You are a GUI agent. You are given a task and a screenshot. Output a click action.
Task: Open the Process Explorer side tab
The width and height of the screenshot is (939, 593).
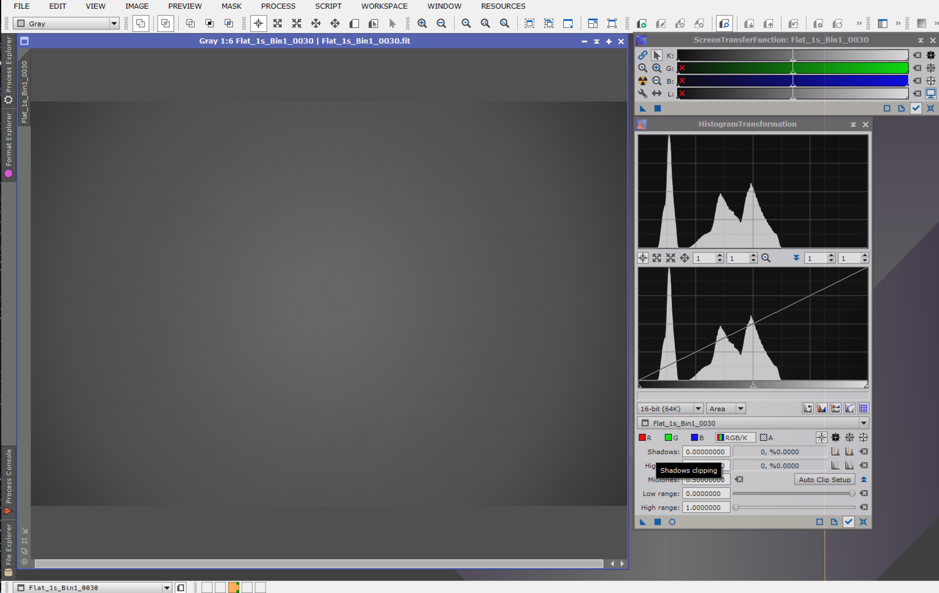[8, 70]
